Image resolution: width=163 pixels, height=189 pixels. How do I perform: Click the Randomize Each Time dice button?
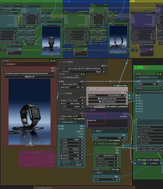pos(107,98)
